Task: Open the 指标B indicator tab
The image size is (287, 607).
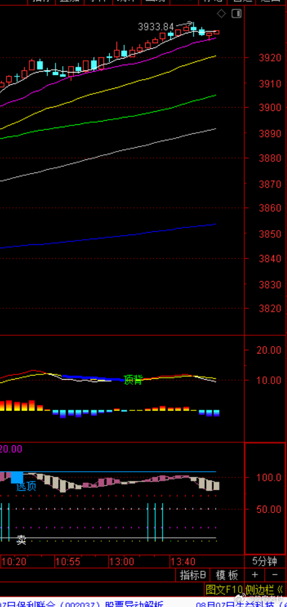Action: click(194, 575)
